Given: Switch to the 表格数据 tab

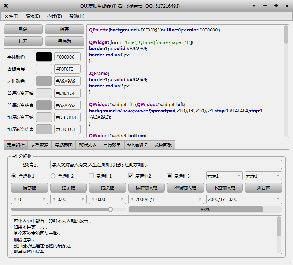Looking at the screenshot, I should pos(40,145).
